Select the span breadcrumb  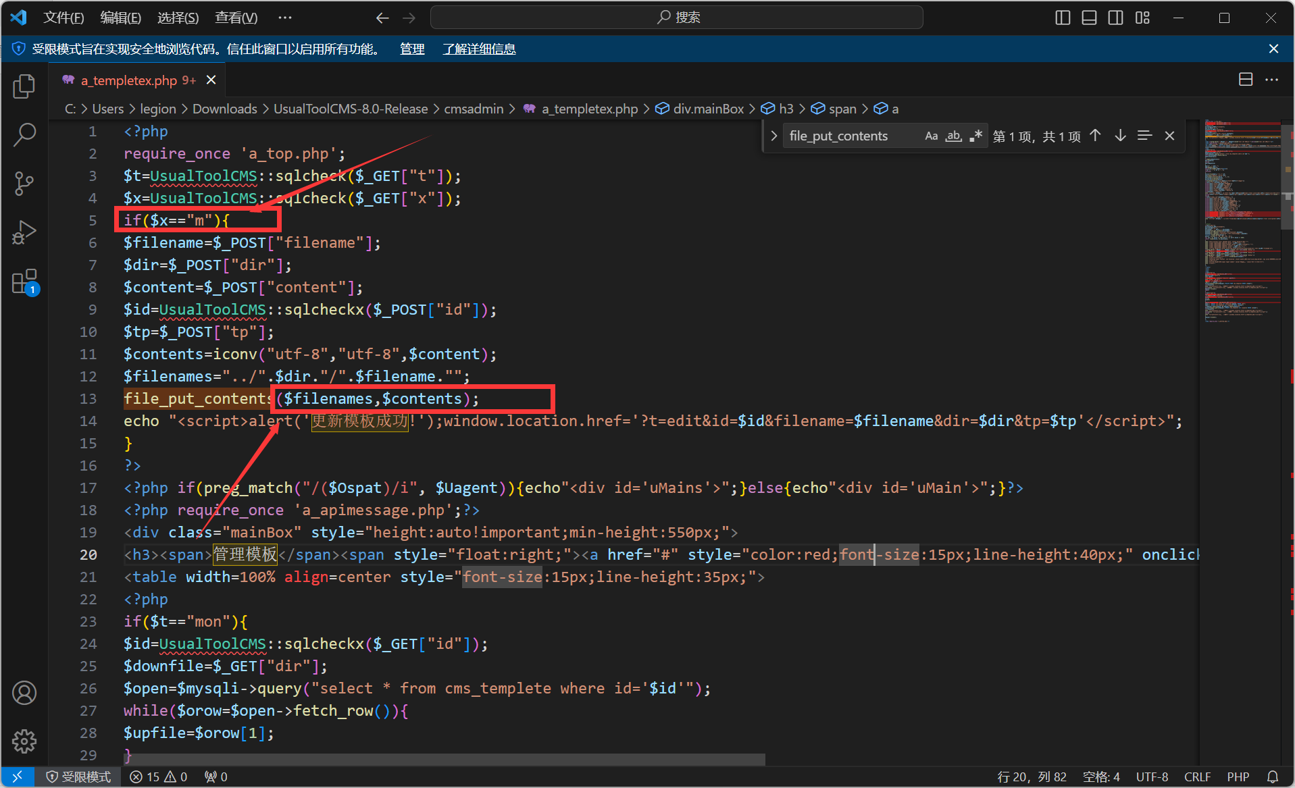click(x=834, y=109)
